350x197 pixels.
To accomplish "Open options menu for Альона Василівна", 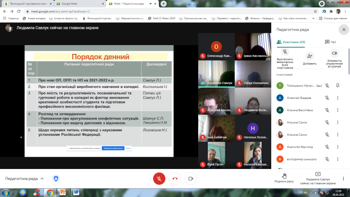I will click(338, 110).
